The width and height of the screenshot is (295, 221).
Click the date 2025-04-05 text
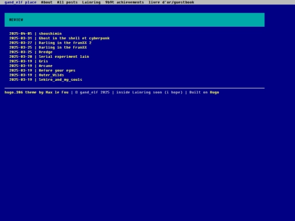click(21, 34)
